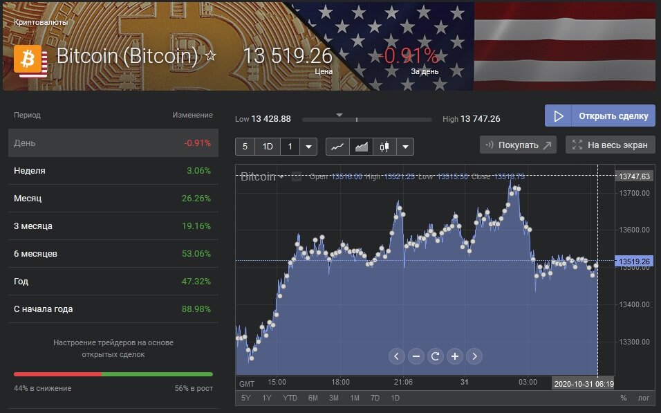Reset the chart view with refresh icon
This screenshot has height=413, width=661.
click(x=436, y=356)
